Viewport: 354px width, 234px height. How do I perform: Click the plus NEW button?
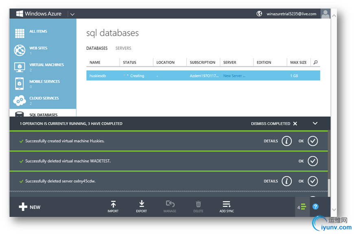[x=29, y=207]
